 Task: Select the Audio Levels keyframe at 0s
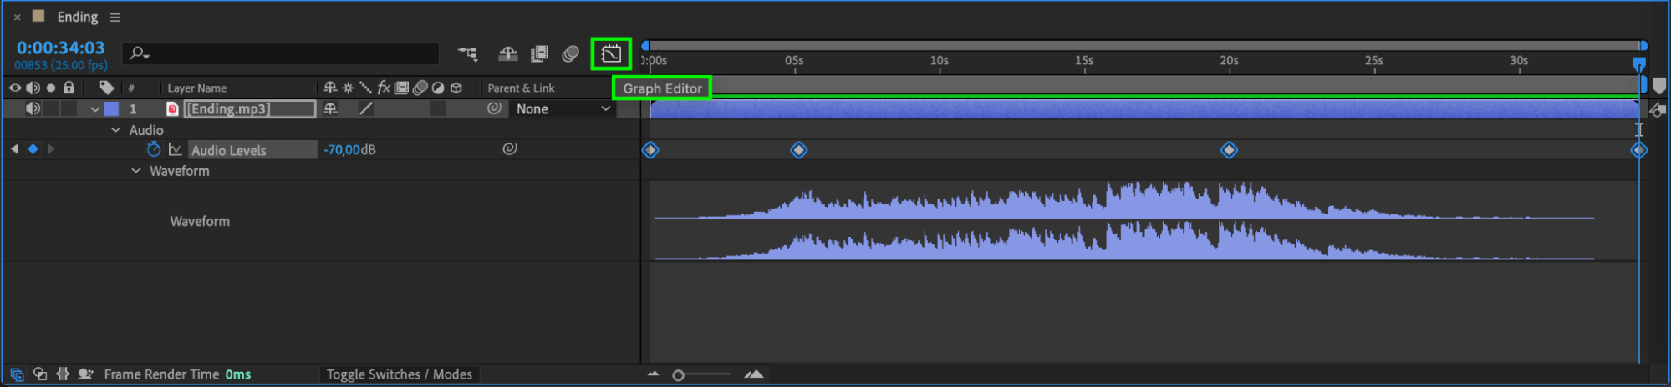[x=650, y=150]
